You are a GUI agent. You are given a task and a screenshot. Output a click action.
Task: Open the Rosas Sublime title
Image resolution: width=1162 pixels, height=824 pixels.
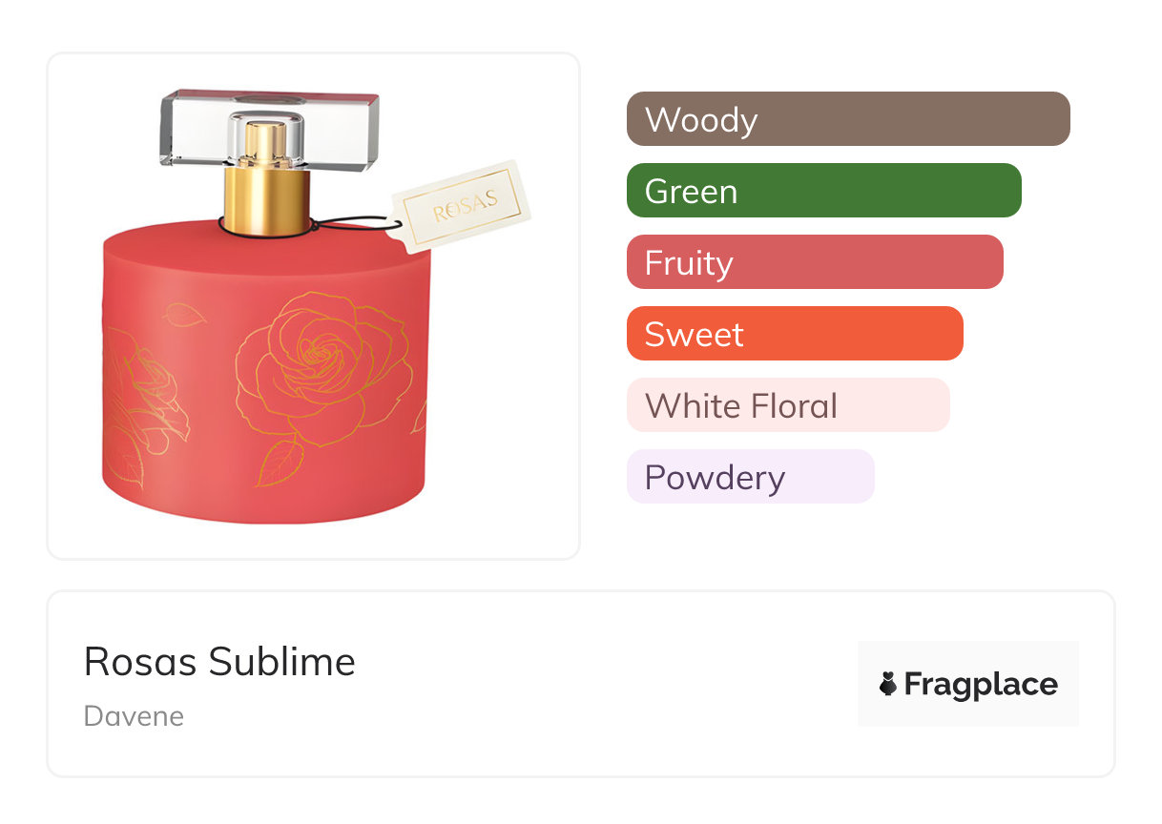tap(219, 662)
